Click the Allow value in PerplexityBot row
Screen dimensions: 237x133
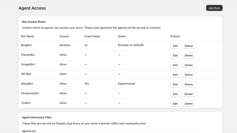pos(63,93)
